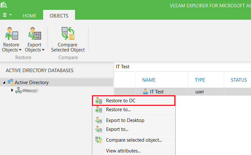The image size is (251, 155).
Task: Click the Export Objects ribbon icon
Action: point(34,33)
